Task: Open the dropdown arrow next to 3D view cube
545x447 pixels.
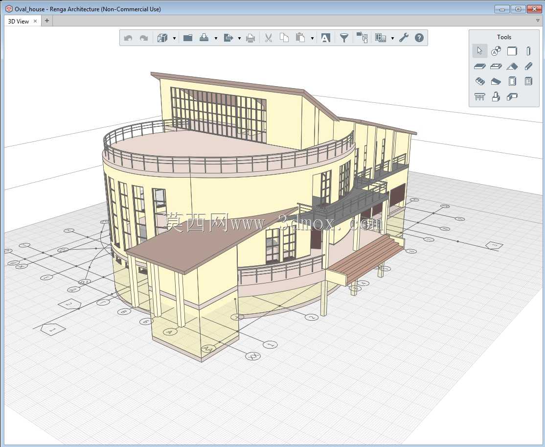Action: click(175, 38)
